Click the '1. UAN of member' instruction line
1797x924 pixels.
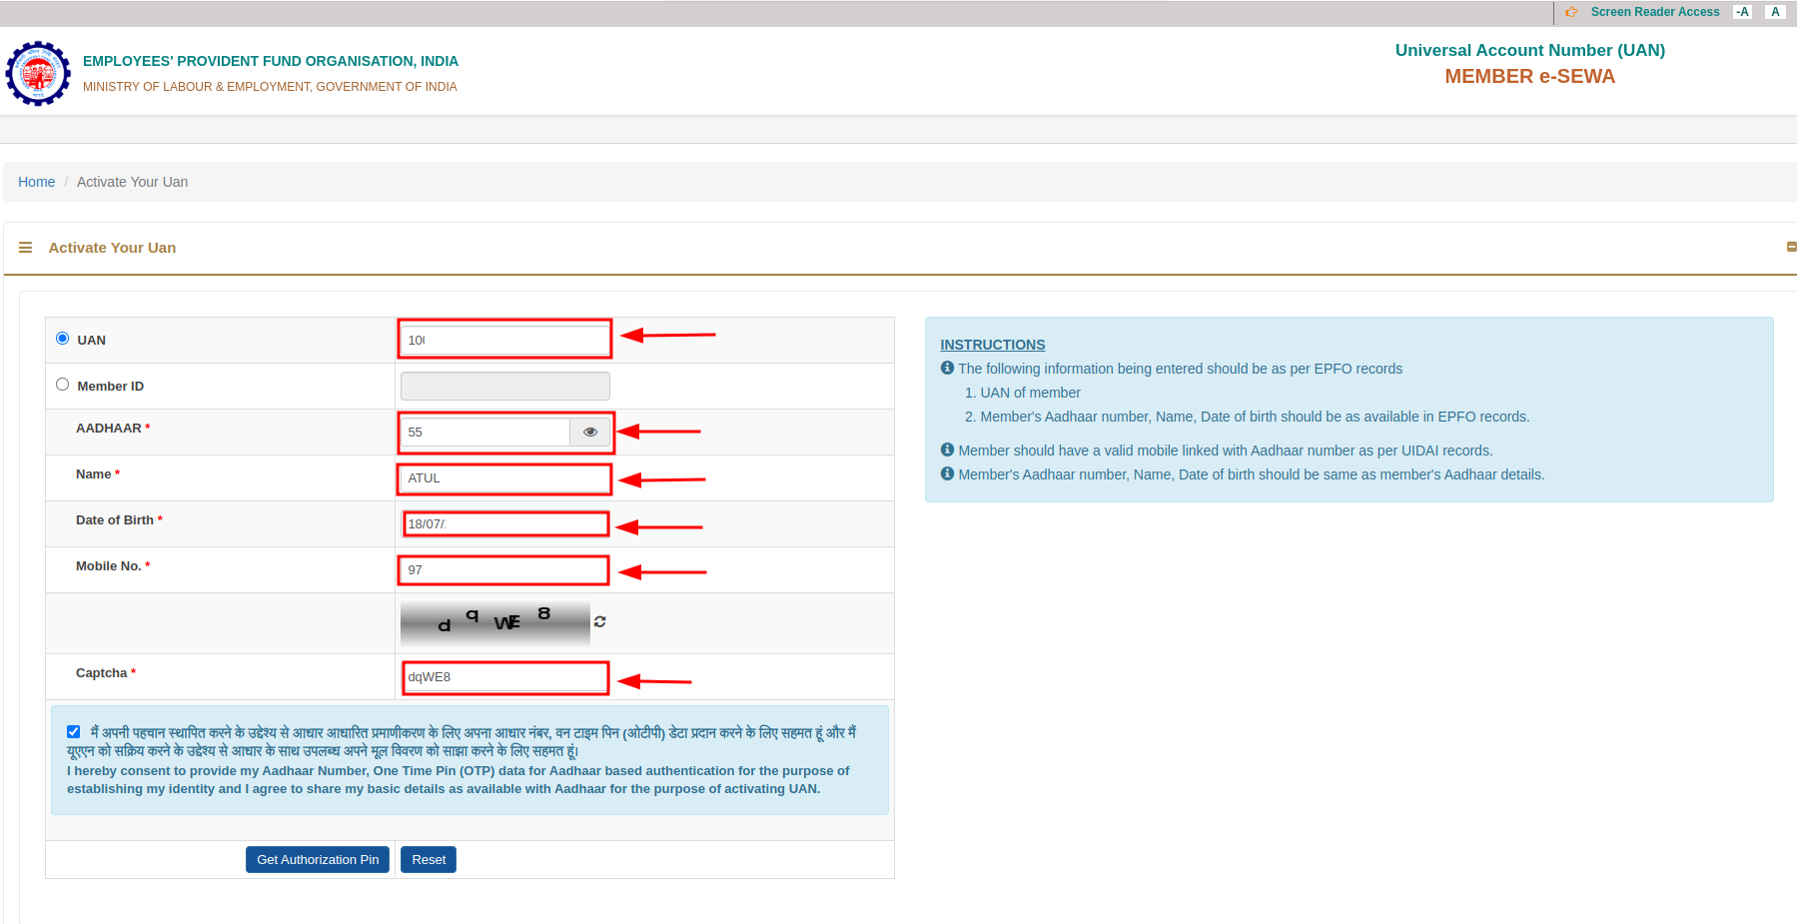point(1023,393)
